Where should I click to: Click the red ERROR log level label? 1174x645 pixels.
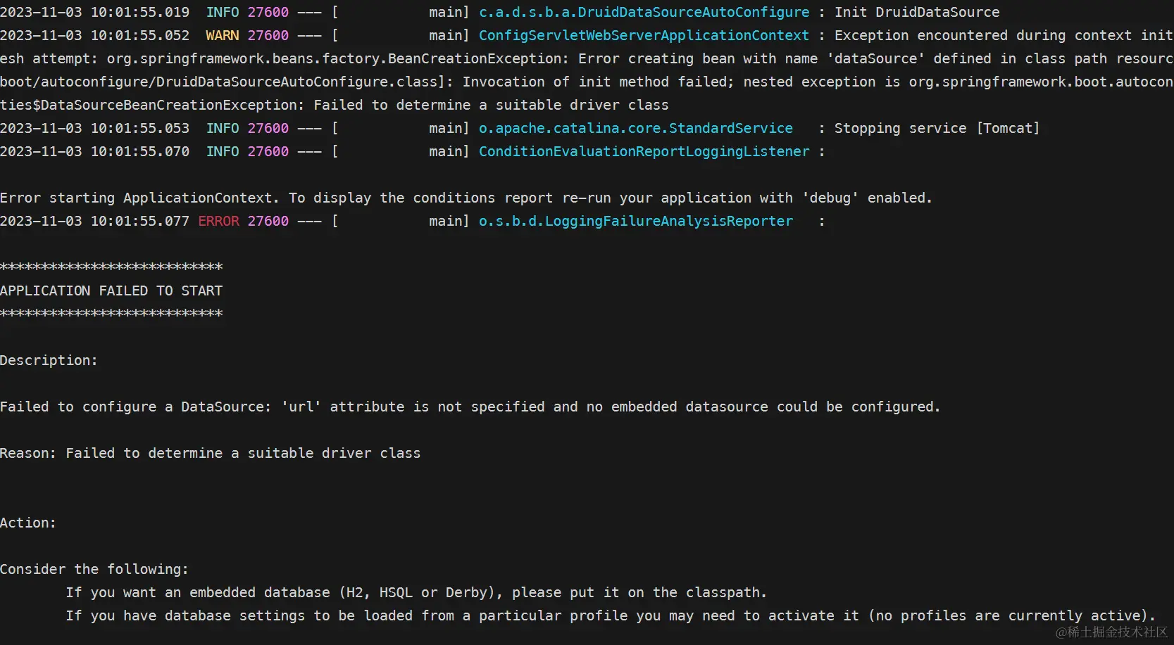point(218,221)
